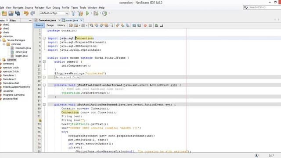Click the New Project toolbar icon
The width and height of the screenshot is (281, 158).
pos(4,13)
